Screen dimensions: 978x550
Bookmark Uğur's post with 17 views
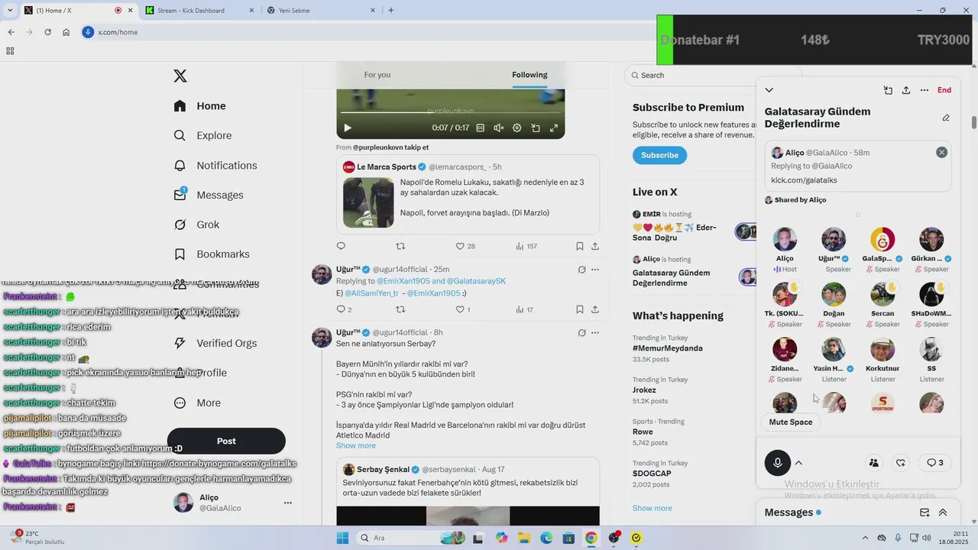coord(580,309)
